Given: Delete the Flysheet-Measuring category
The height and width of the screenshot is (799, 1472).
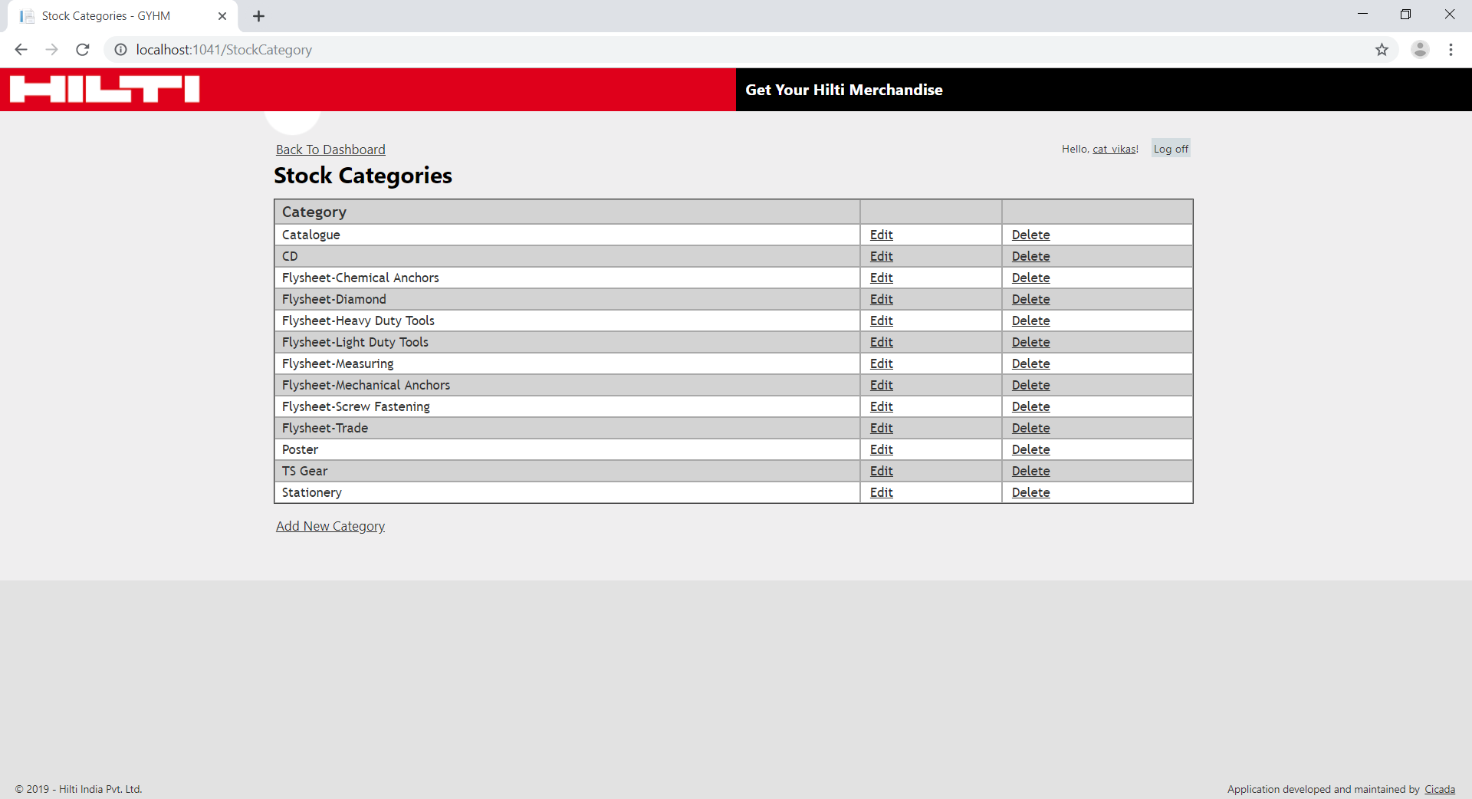Looking at the screenshot, I should pyautogui.click(x=1030, y=363).
